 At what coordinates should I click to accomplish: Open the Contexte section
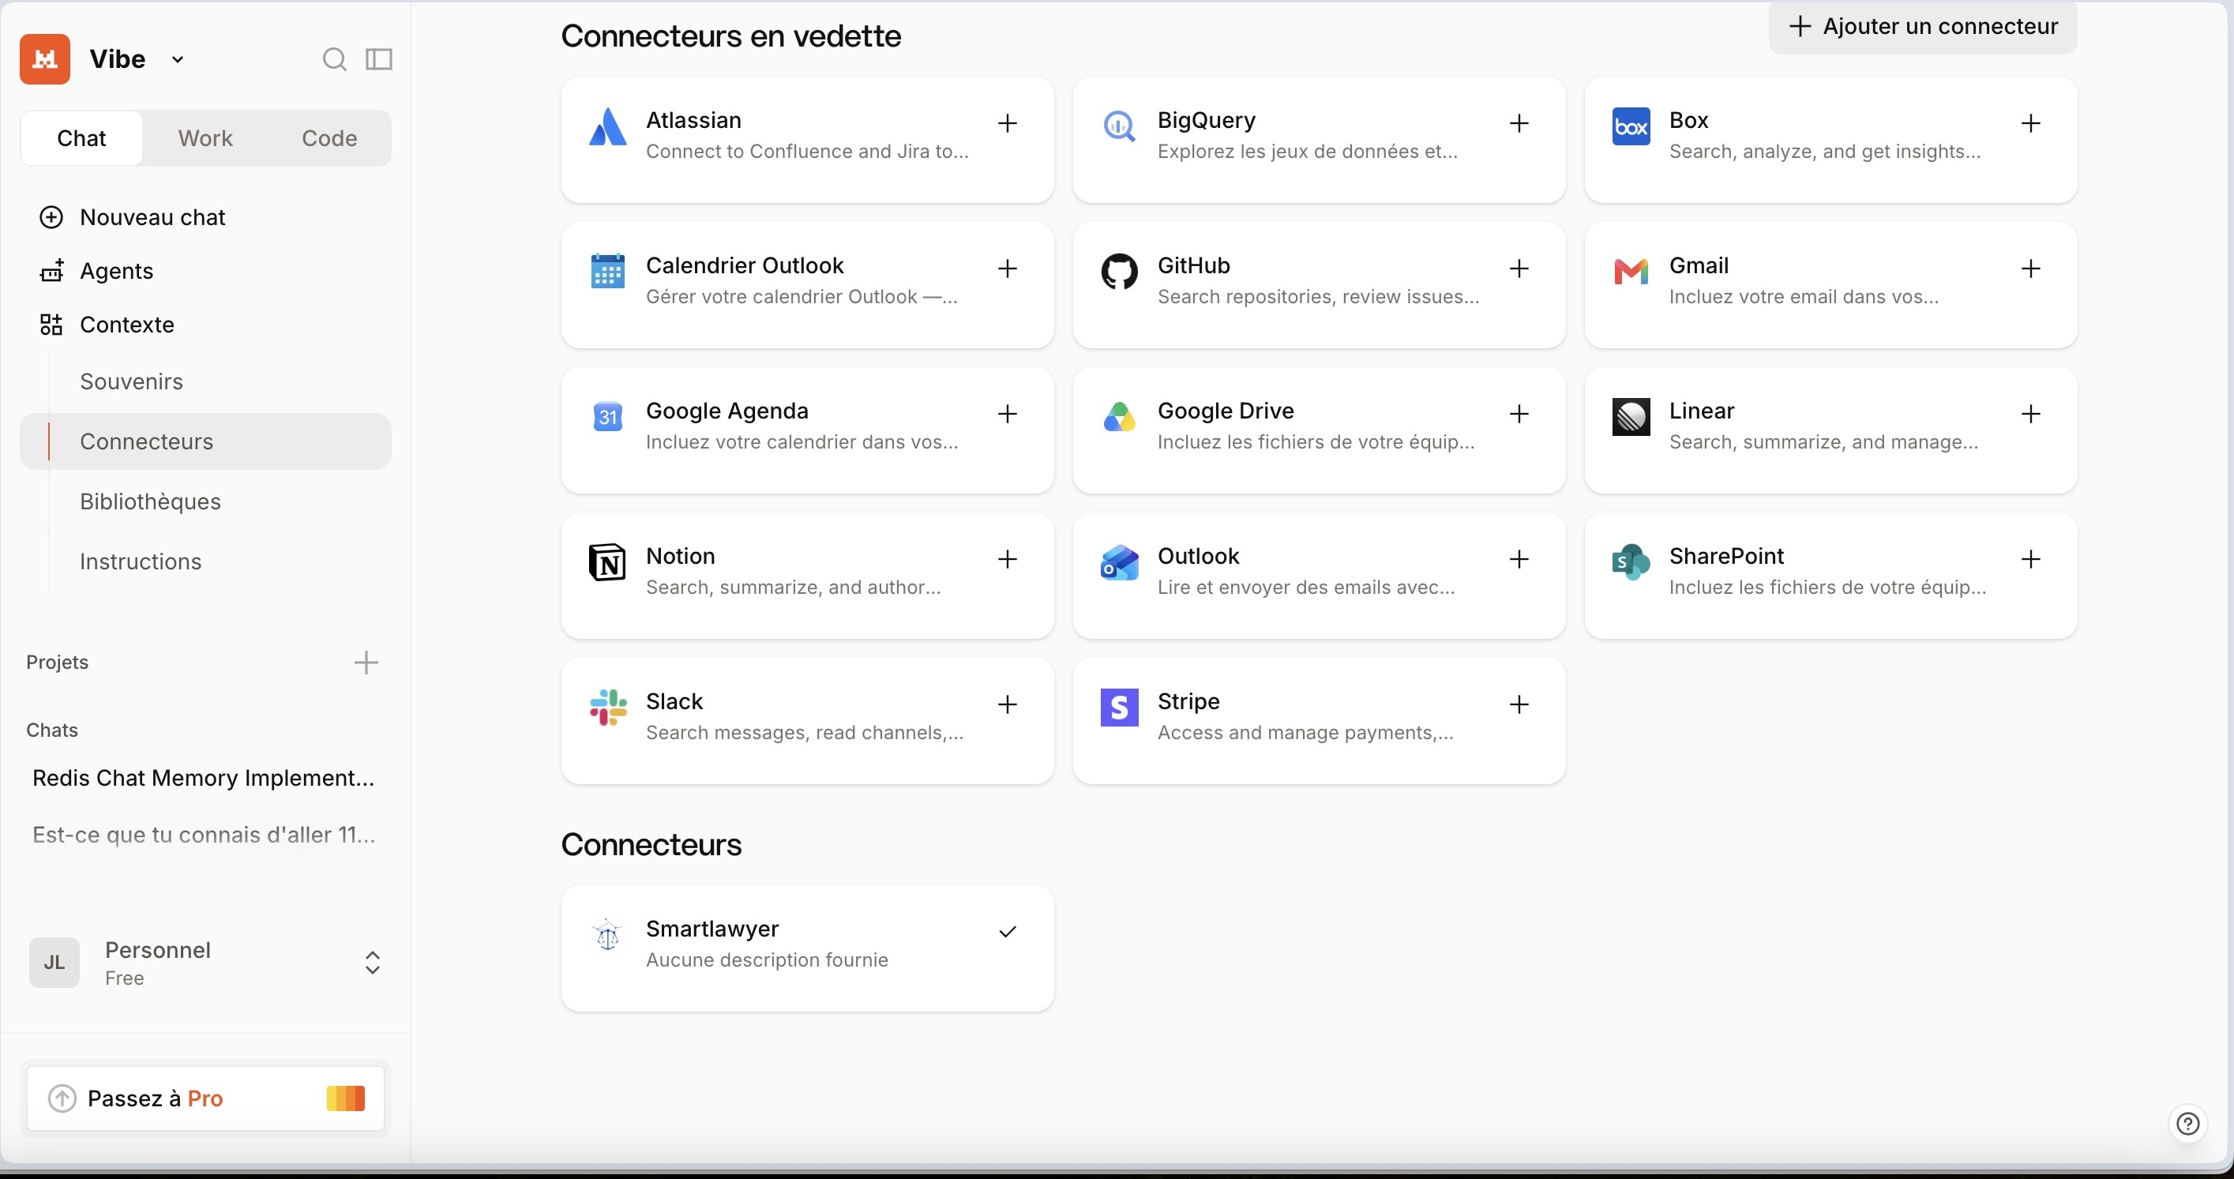click(107, 325)
